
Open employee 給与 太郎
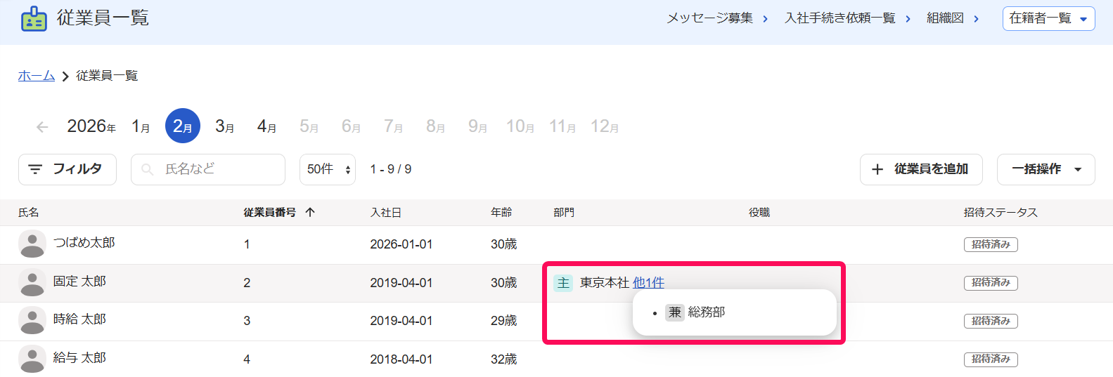point(79,358)
